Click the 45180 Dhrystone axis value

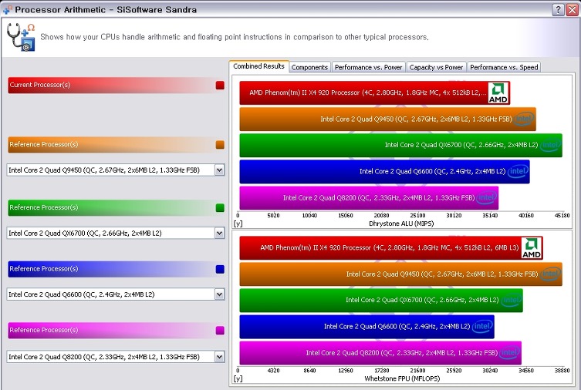562,215
